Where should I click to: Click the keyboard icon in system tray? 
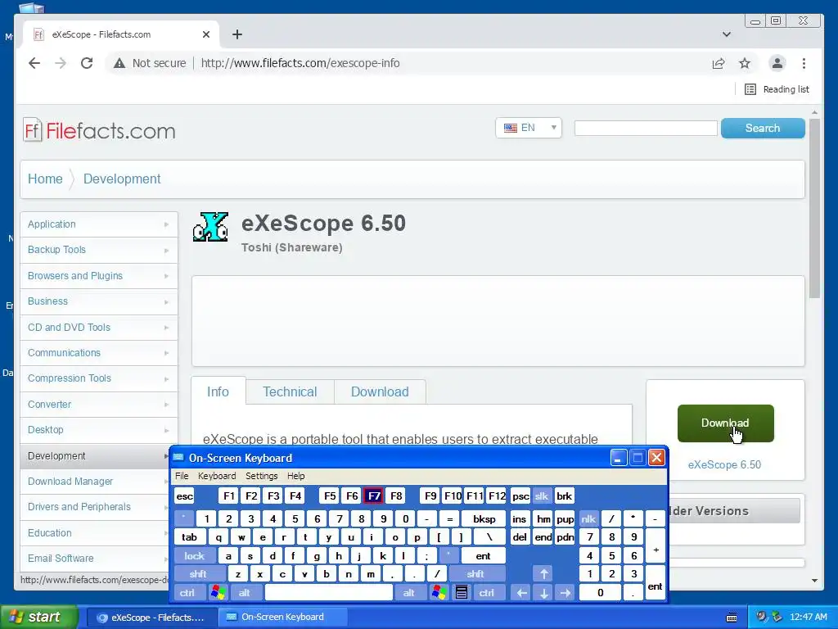[x=732, y=618]
